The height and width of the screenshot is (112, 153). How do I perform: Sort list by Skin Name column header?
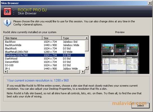coord(23,38)
